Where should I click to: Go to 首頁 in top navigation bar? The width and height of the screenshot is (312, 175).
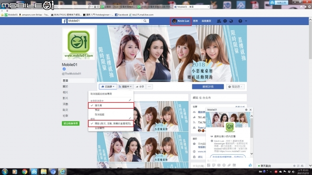point(195,21)
